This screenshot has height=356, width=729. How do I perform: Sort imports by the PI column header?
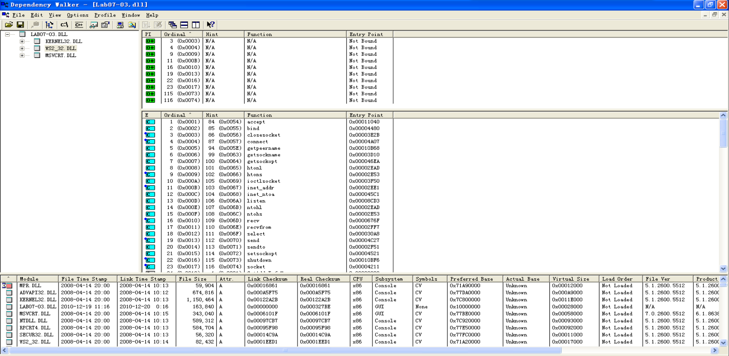tap(152, 34)
